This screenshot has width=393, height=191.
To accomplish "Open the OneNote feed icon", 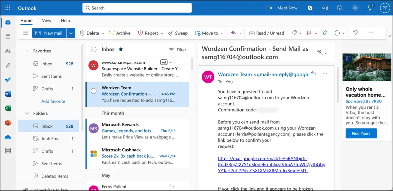I will tap(325, 8).
